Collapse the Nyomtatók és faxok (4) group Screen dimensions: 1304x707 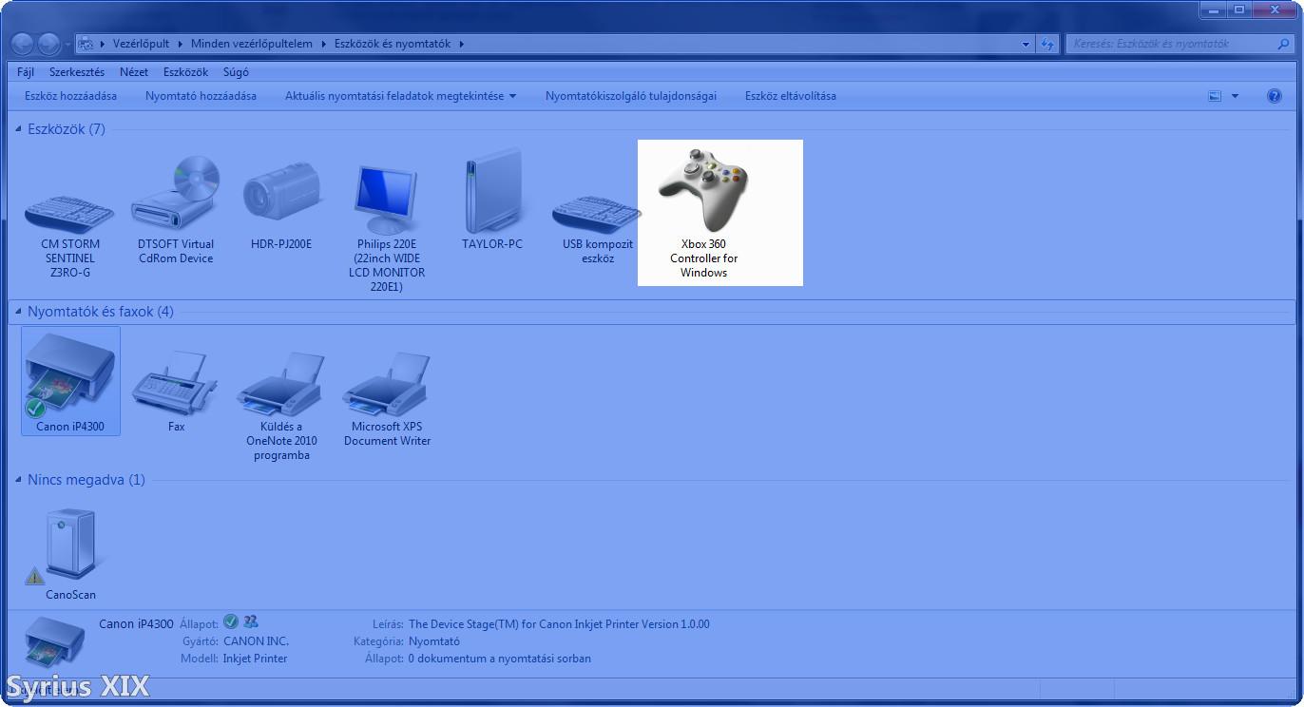(x=18, y=312)
